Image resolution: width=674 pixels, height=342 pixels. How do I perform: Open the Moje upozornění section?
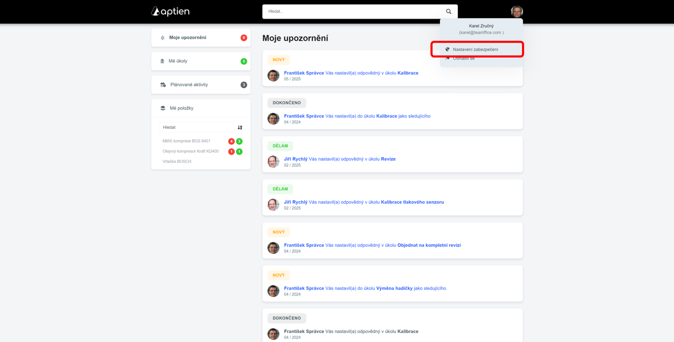(188, 37)
